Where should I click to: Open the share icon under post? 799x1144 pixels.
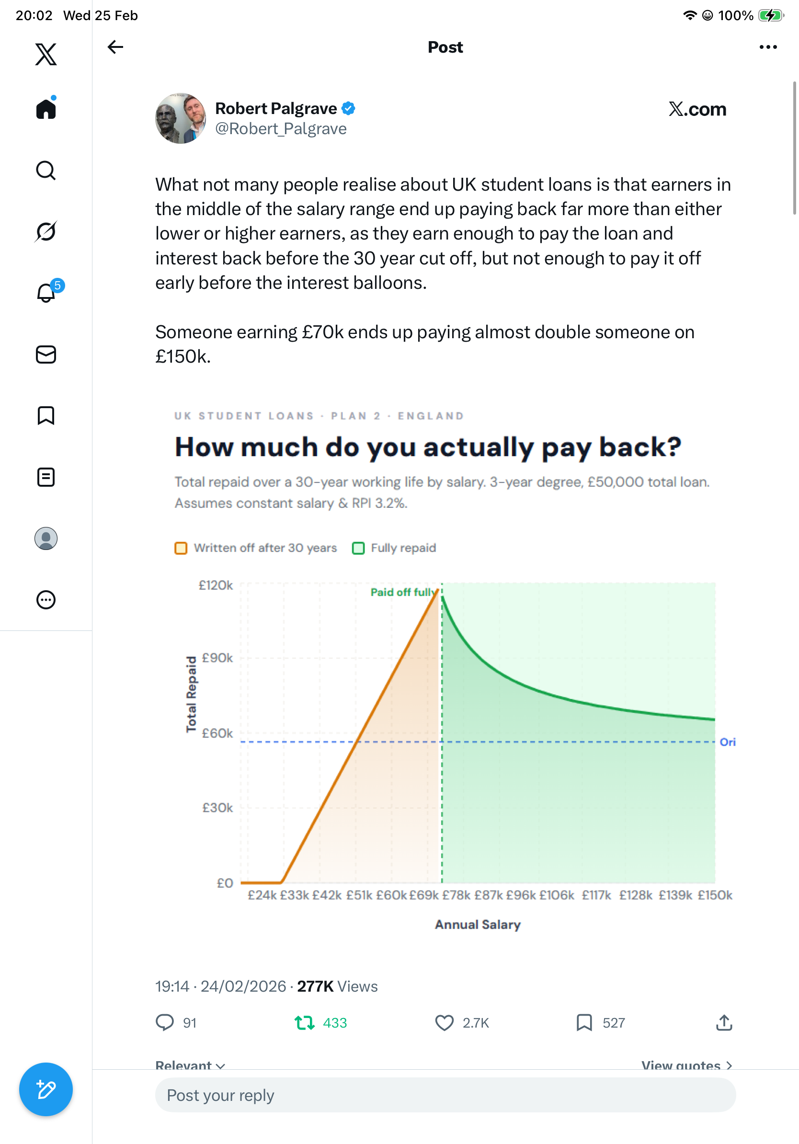(x=724, y=1023)
